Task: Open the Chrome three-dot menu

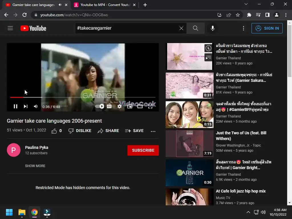Action: (x=286, y=15)
